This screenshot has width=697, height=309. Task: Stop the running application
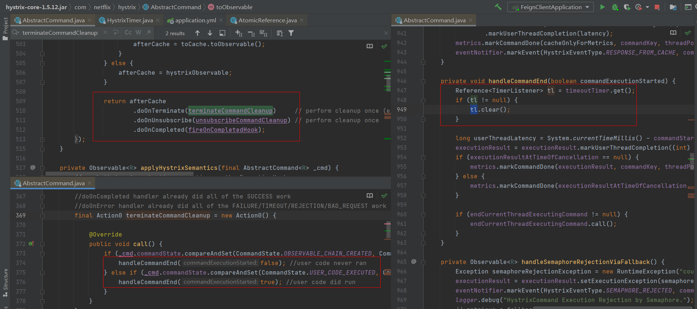[x=657, y=7]
